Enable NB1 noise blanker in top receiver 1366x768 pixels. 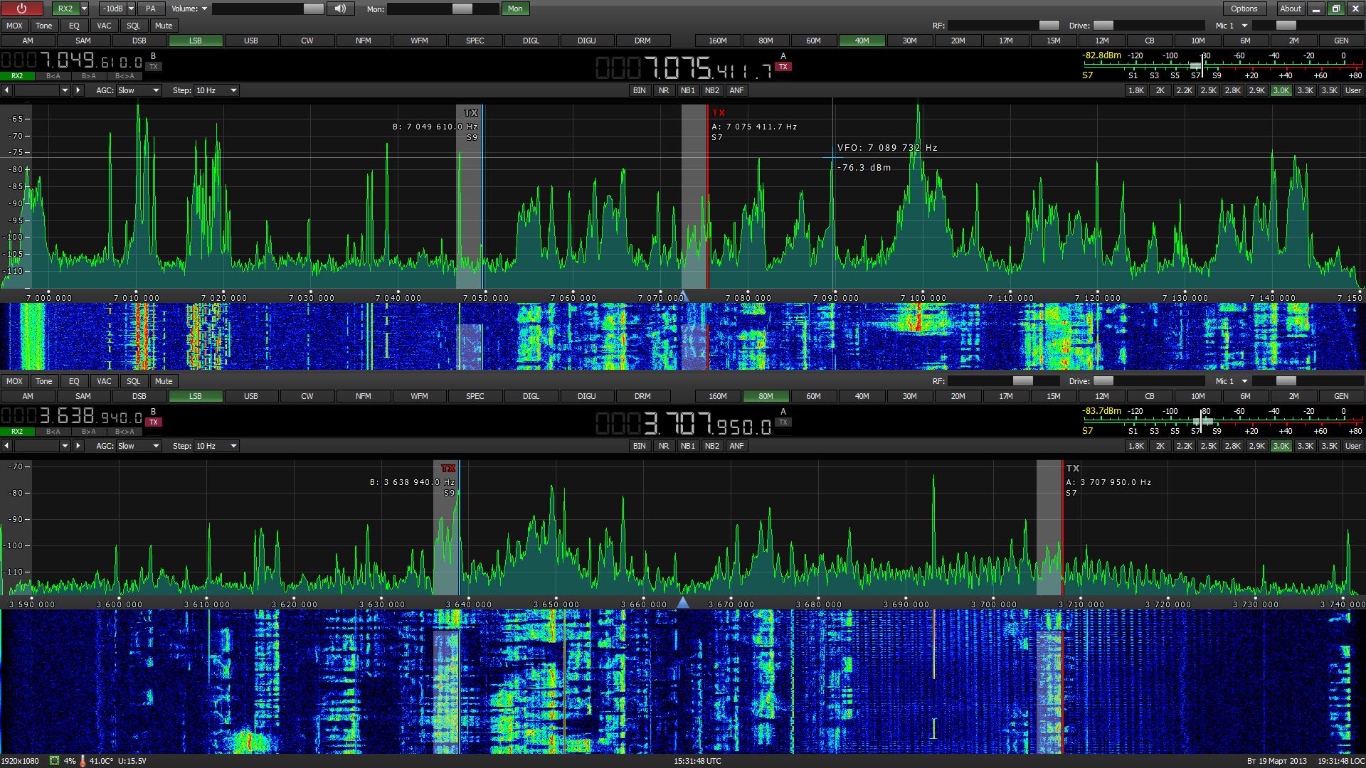(687, 90)
